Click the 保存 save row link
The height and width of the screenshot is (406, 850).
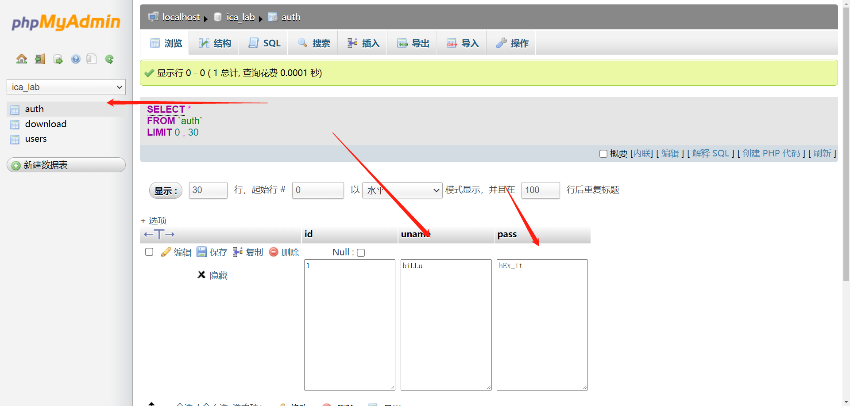click(x=218, y=252)
